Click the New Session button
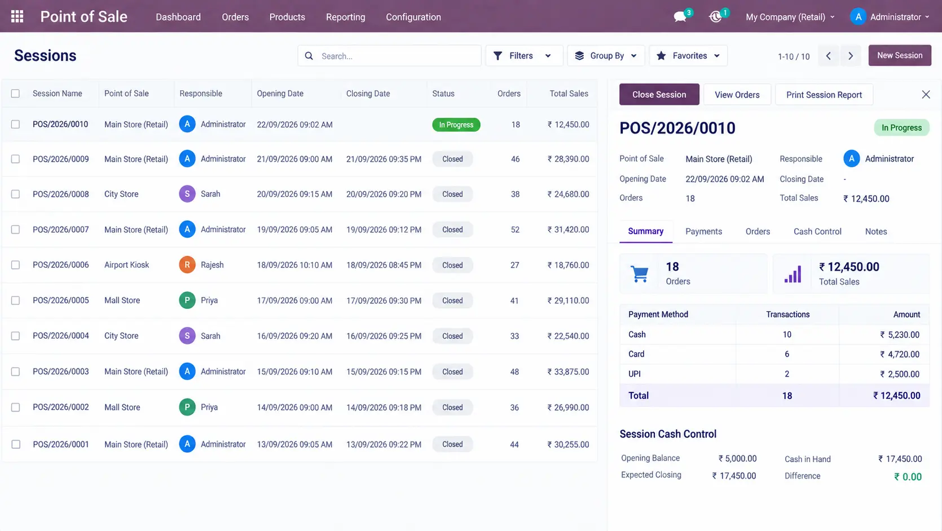 click(x=900, y=55)
